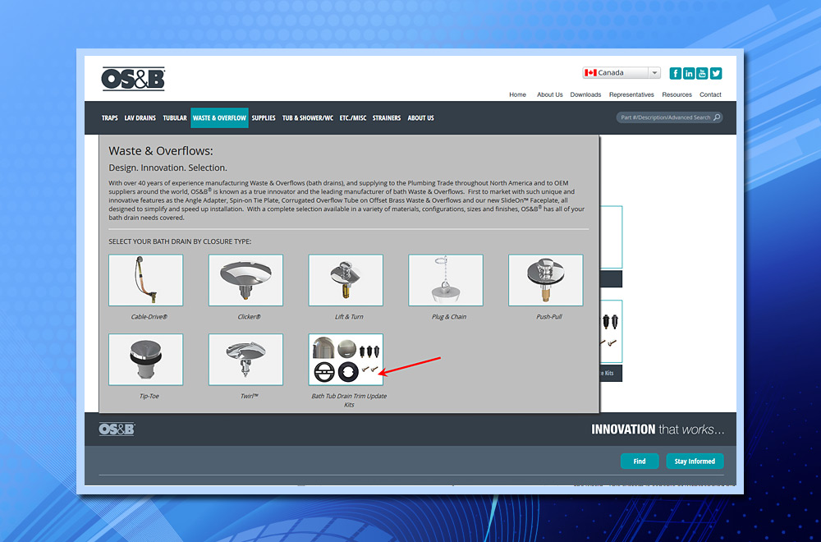Select the Bath Tub Drain Trim Update Kits thumbnail
Viewport: 821px width, 542px height.
(346, 360)
